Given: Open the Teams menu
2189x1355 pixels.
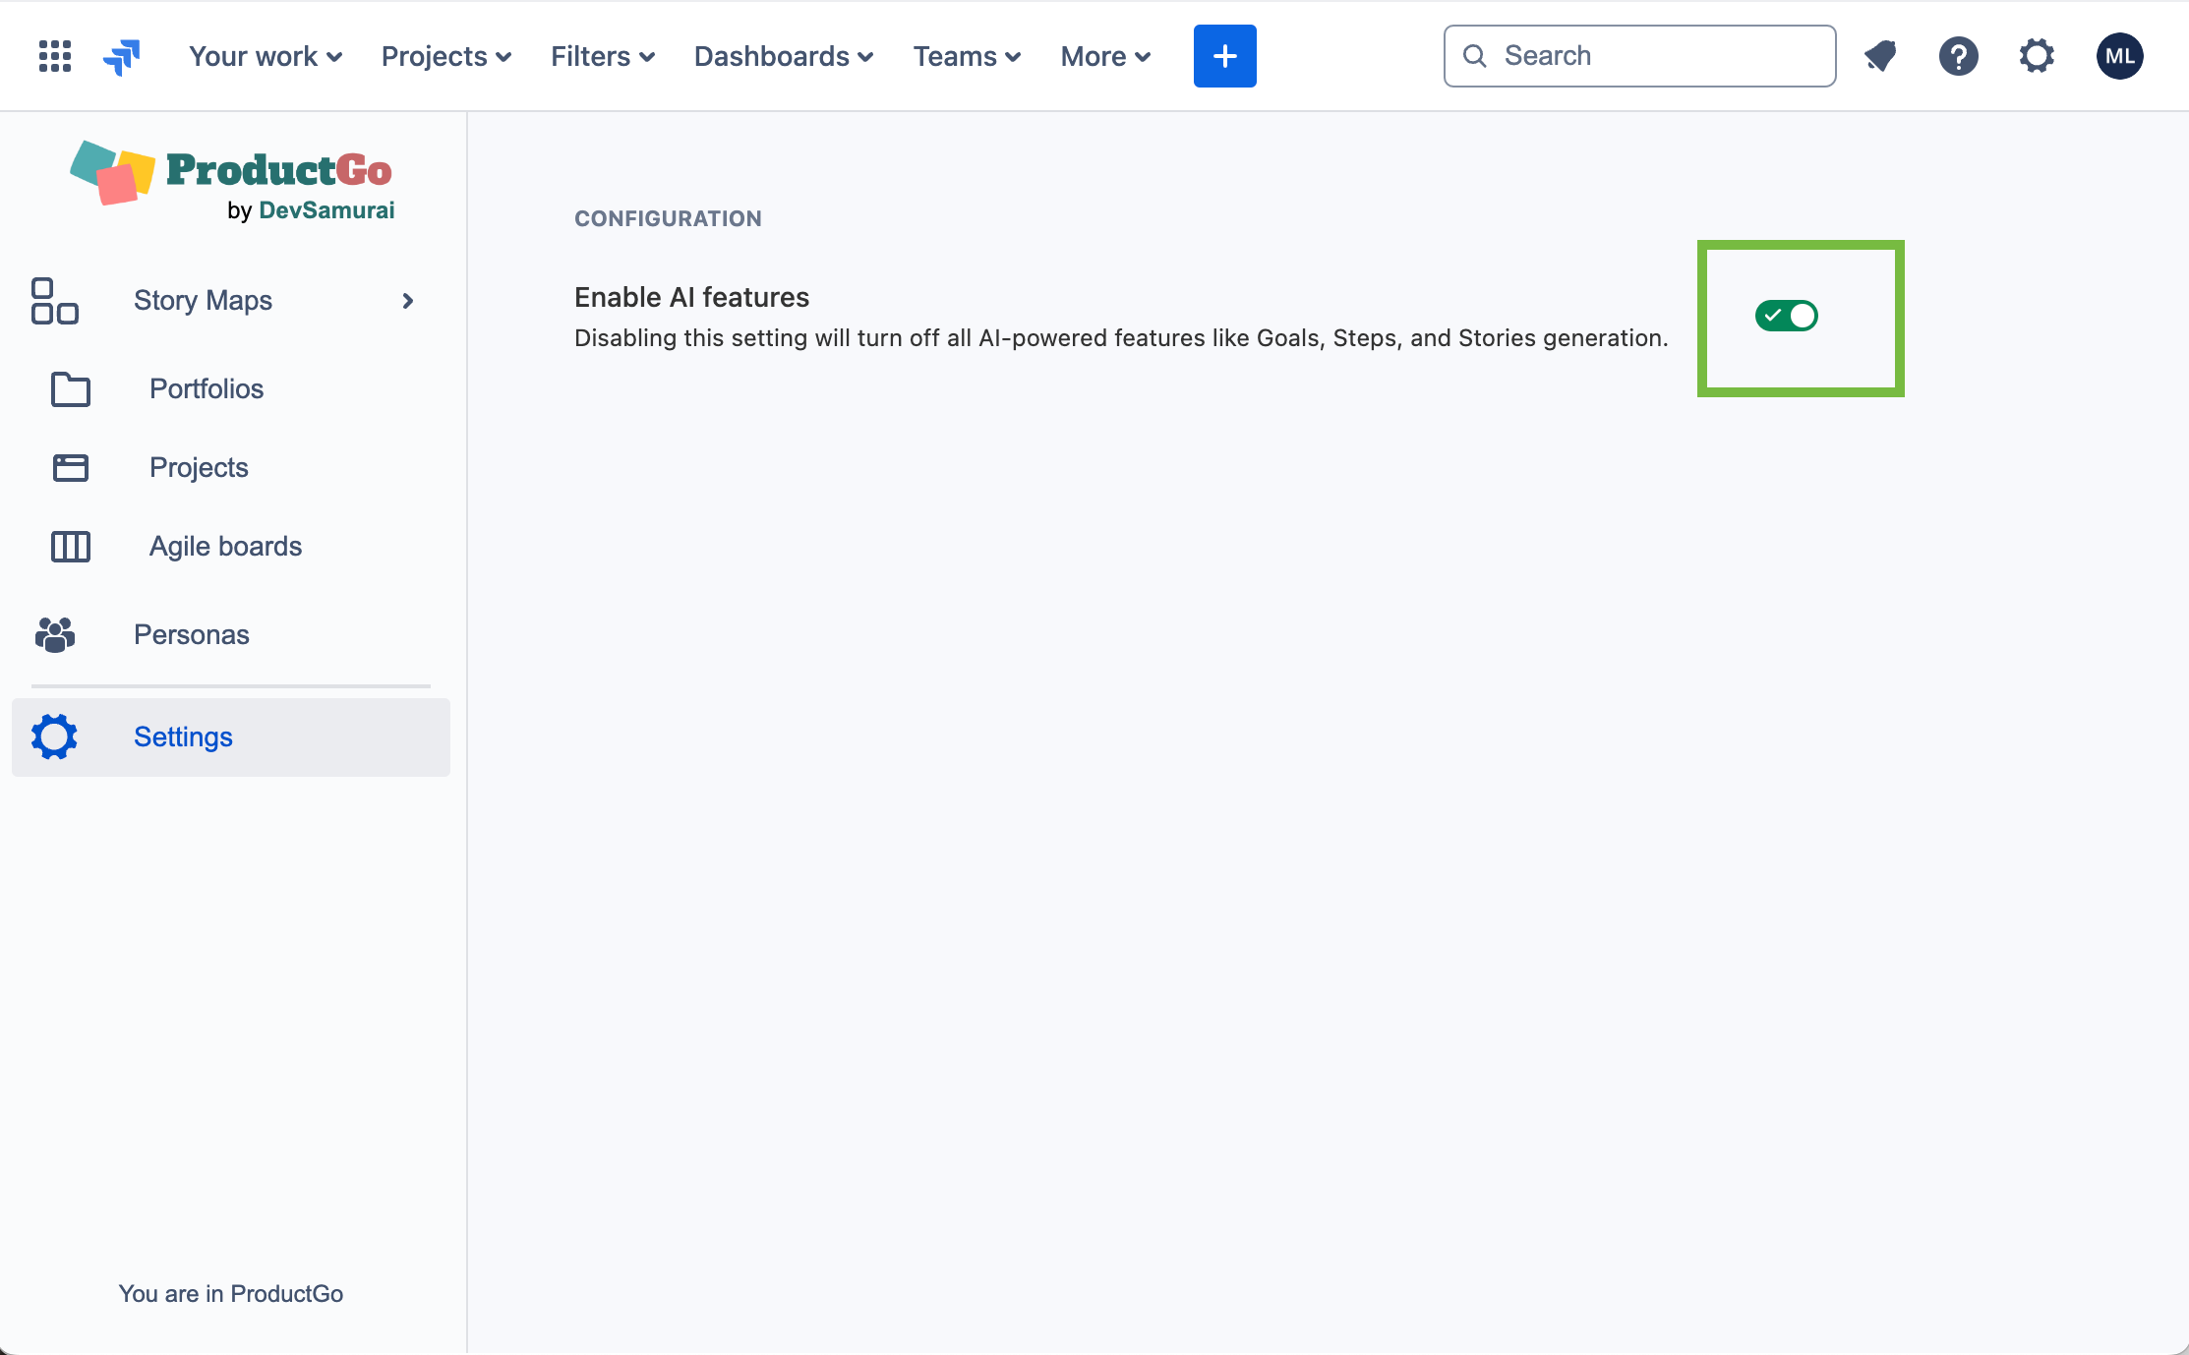Looking at the screenshot, I should [966, 56].
